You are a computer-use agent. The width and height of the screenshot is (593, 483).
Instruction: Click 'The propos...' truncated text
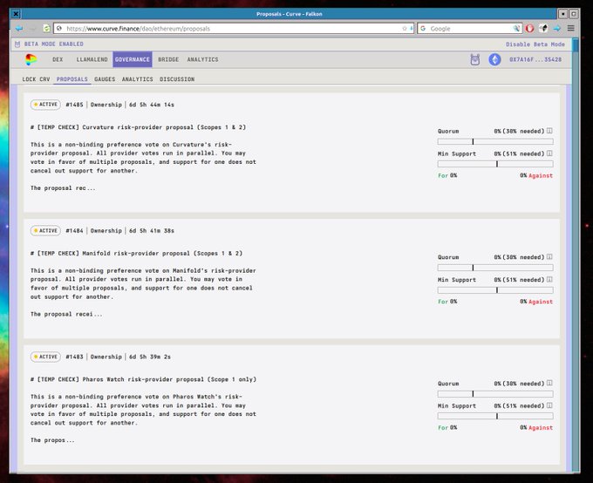coord(52,440)
